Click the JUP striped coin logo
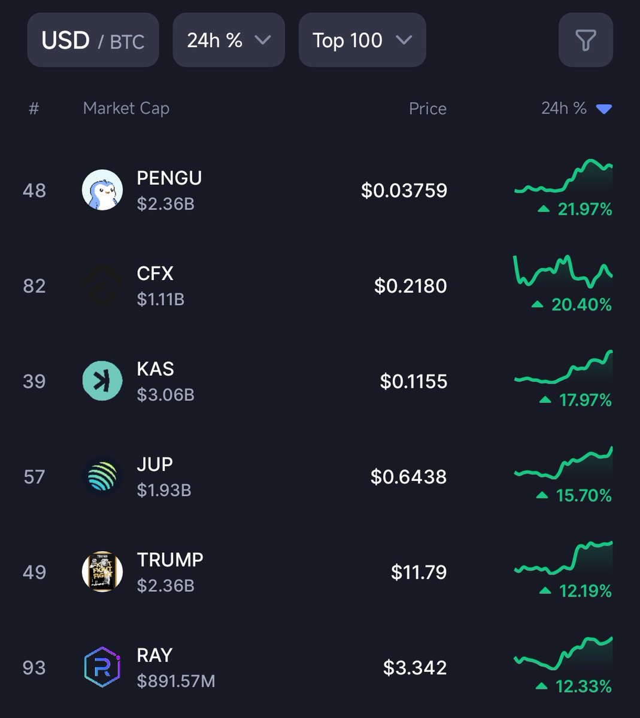640x718 pixels. point(102,476)
